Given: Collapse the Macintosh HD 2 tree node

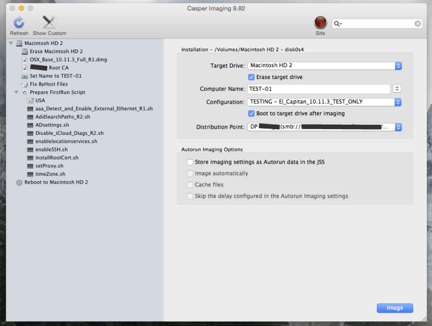Looking at the screenshot, I should [x=11, y=43].
